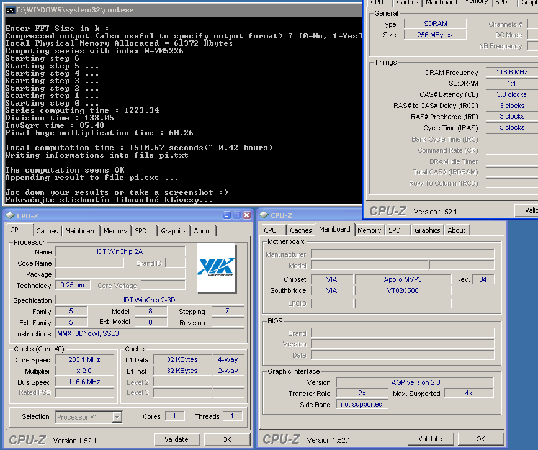This screenshot has height=450, width=538.
Task: Click the VIA logo in the Processor section
Action: (x=216, y=268)
